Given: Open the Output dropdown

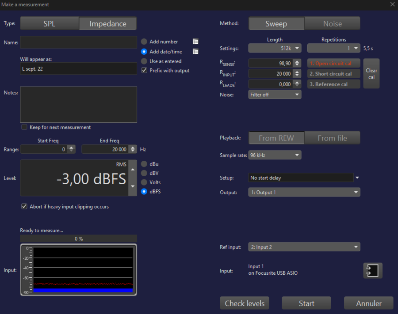Looking at the screenshot, I should pos(304,193).
